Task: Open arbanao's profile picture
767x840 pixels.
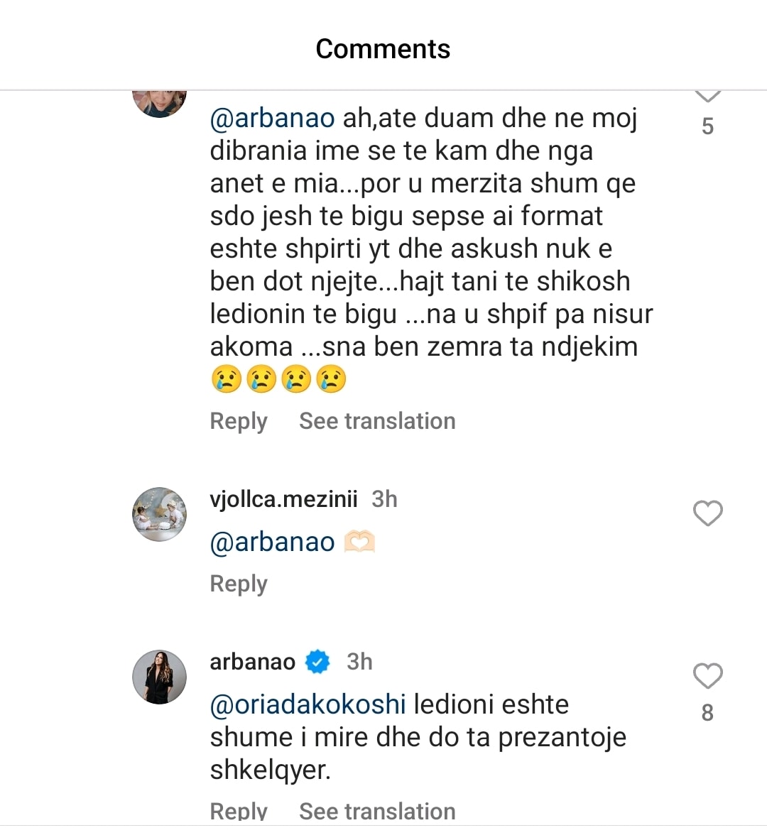Action: (160, 677)
